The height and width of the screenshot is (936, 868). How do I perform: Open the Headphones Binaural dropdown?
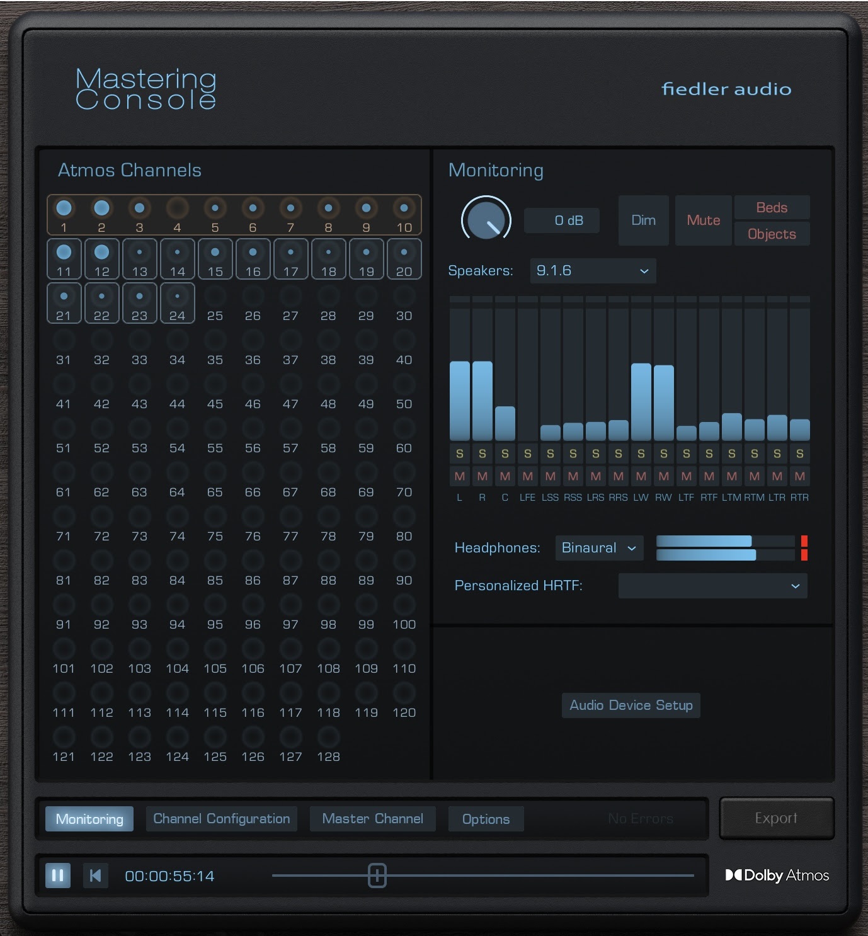click(598, 548)
